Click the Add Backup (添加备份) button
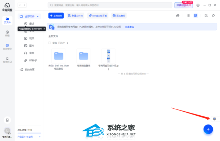Image resolution: width=220 pixels, height=141 pixels. click(119, 15)
